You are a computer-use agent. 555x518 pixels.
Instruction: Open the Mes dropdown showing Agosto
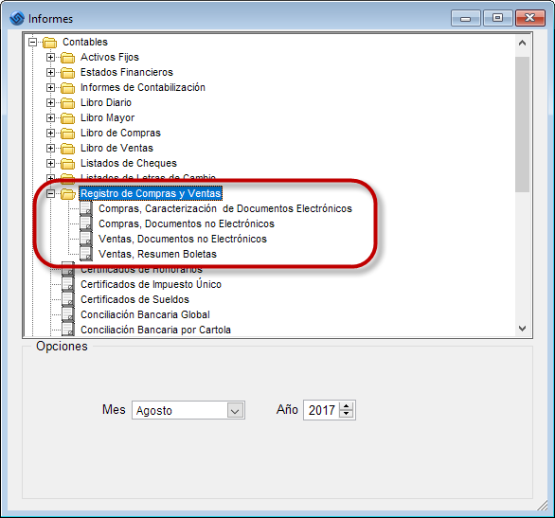tap(235, 410)
